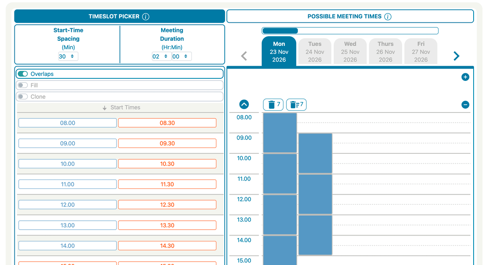
Task: Go to next week arrow
Action: (456, 56)
